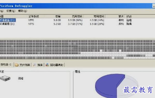155x98 pixels.
Task: Open the 设置 menu
Action: click(x=11, y=11)
